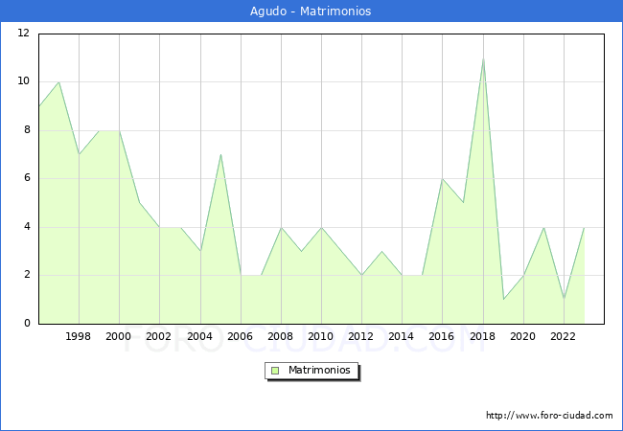The width and height of the screenshot is (623, 431).
Task: Select the 2018 peak data point
Action: tap(483, 58)
